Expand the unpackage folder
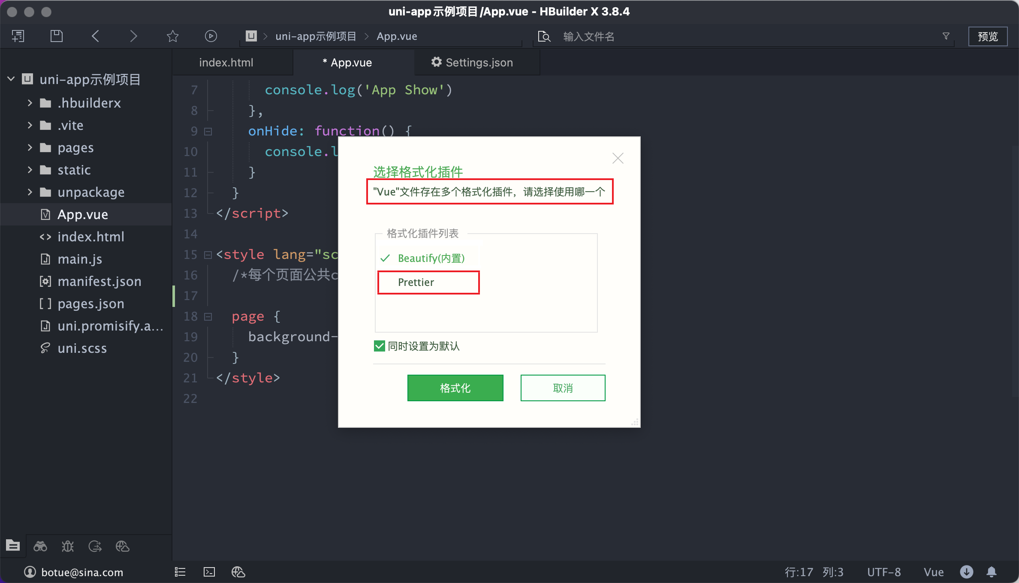 click(x=30, y=192)
